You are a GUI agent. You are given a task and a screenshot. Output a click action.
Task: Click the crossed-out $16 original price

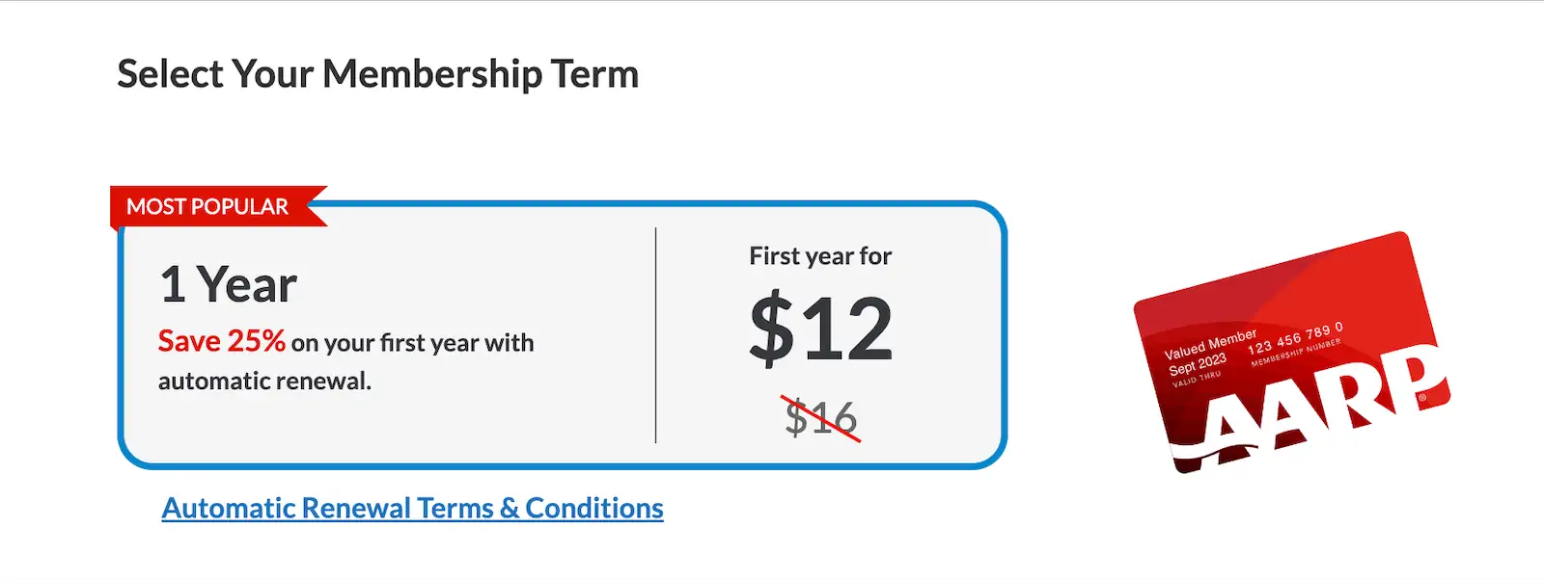pos(821,417)
